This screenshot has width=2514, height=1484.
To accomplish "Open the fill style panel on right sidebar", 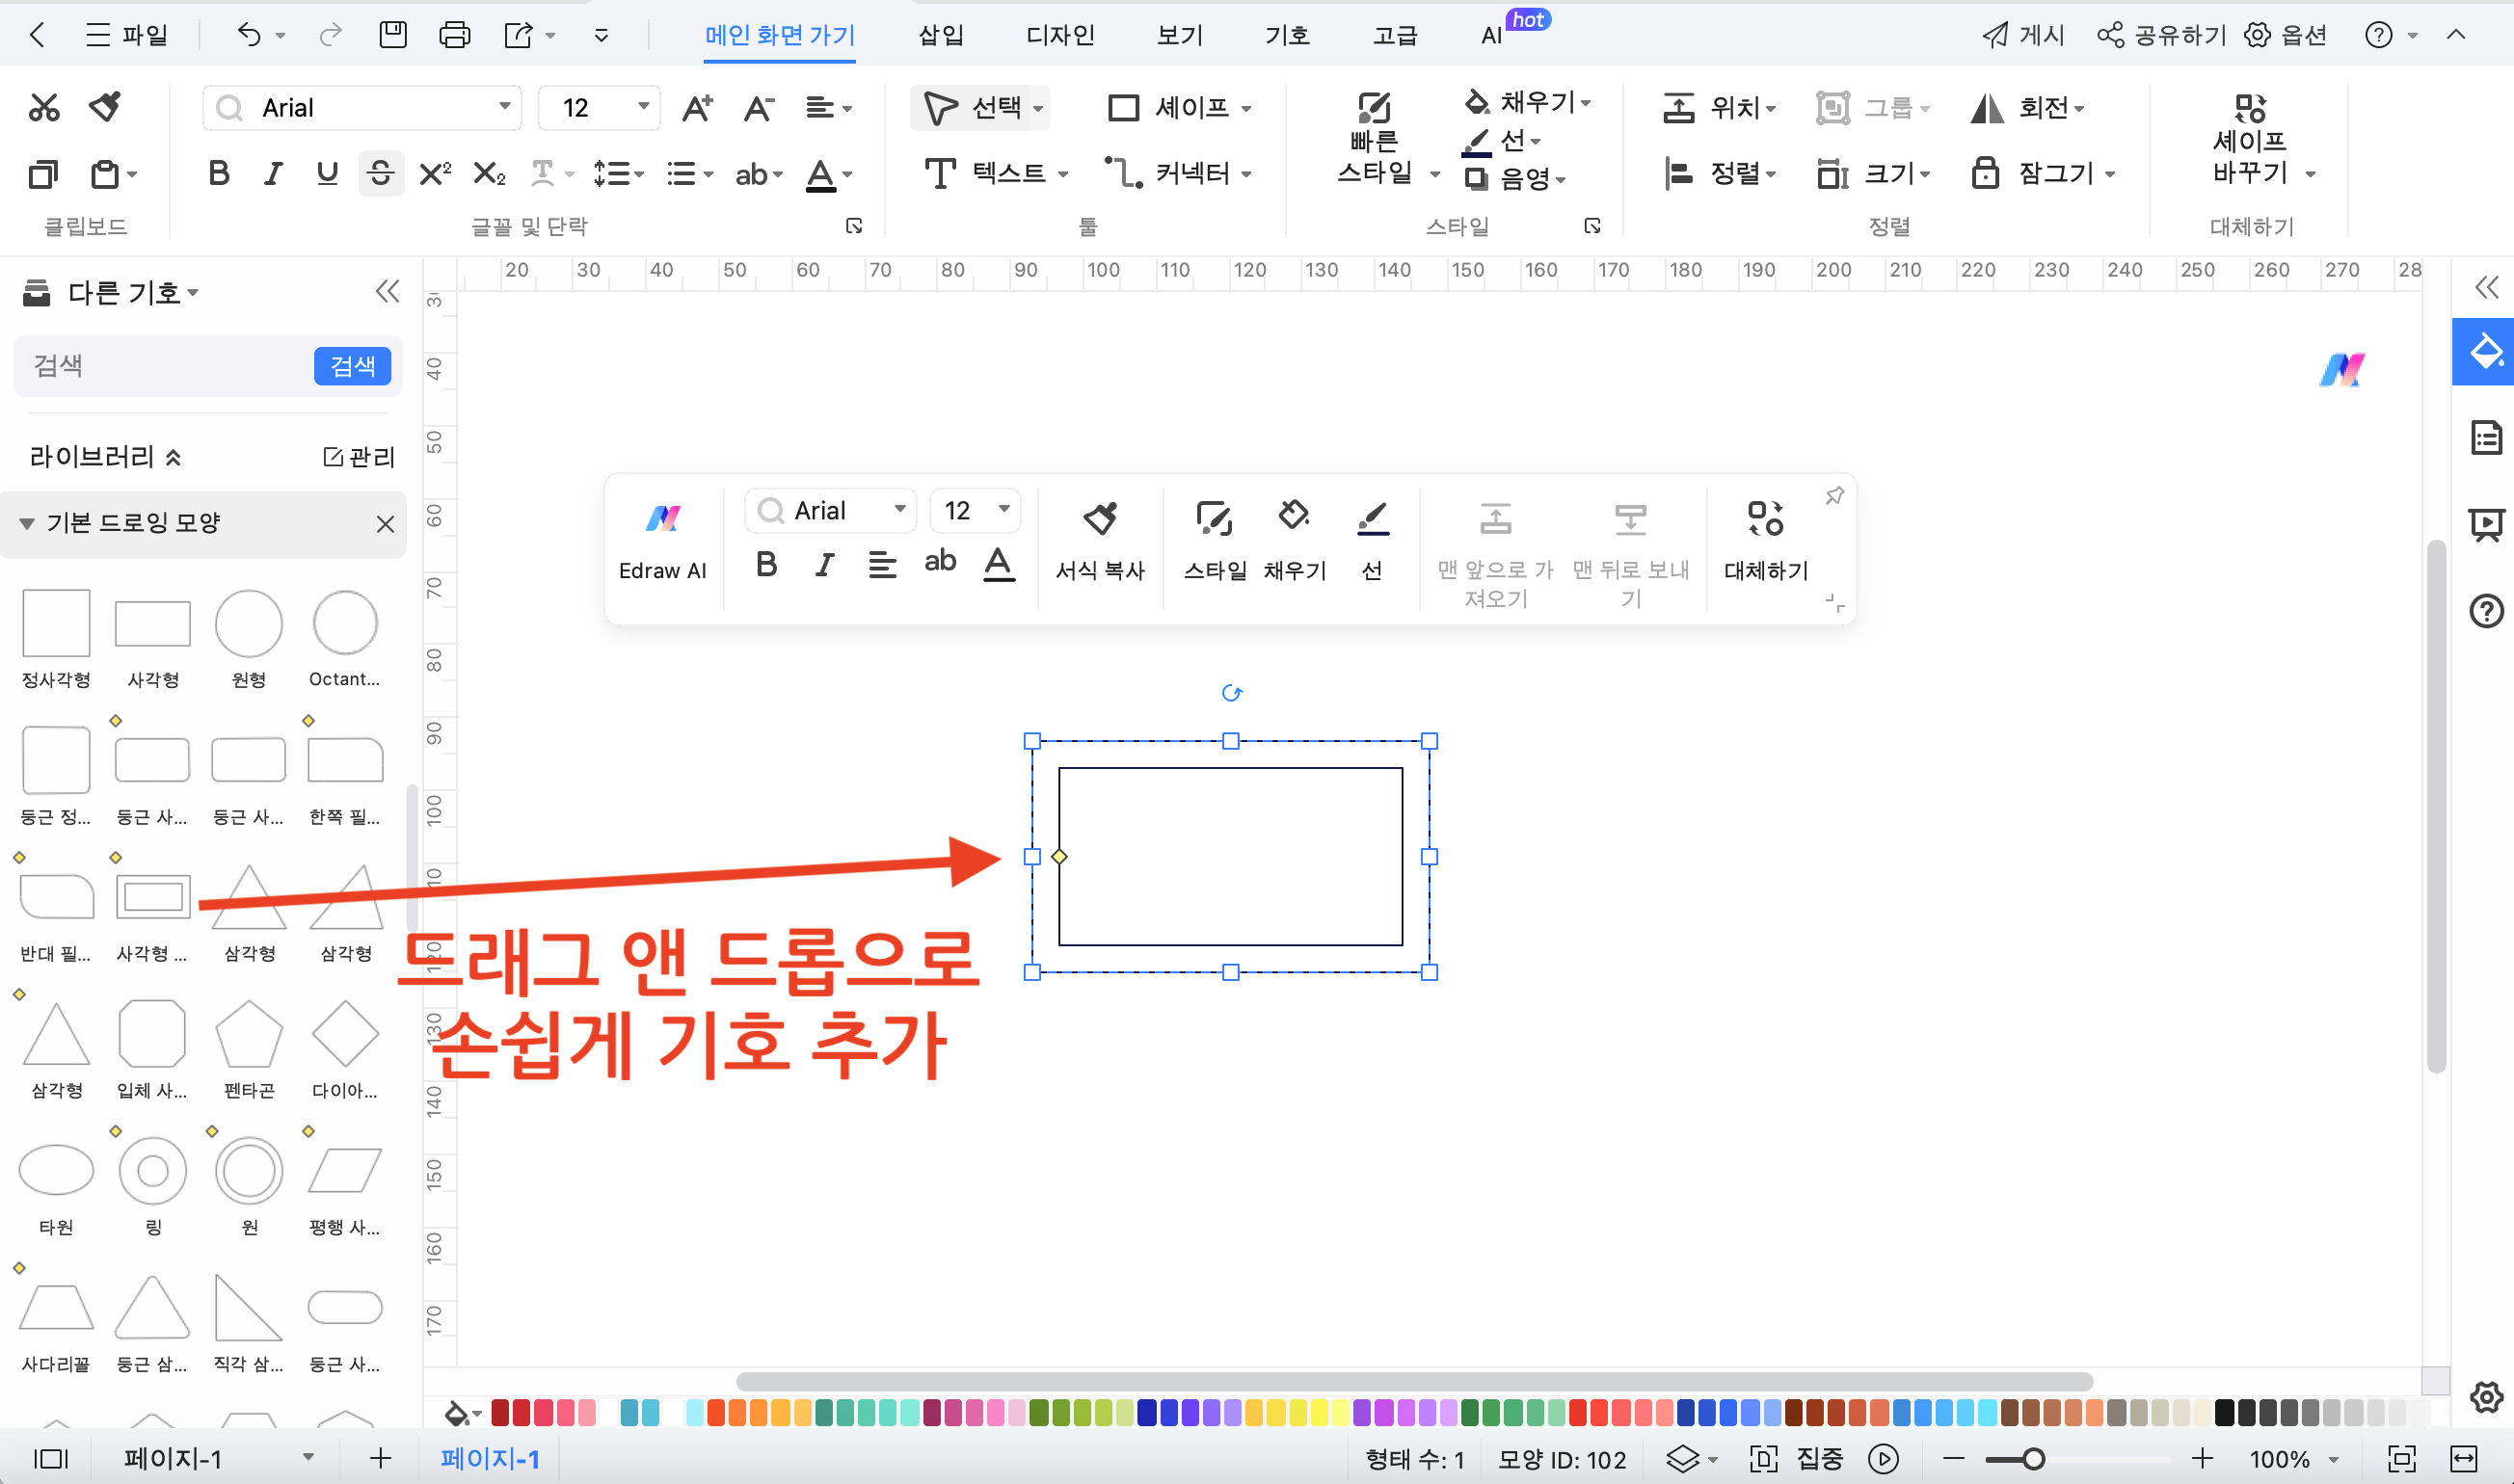I will pos(2486,351).
